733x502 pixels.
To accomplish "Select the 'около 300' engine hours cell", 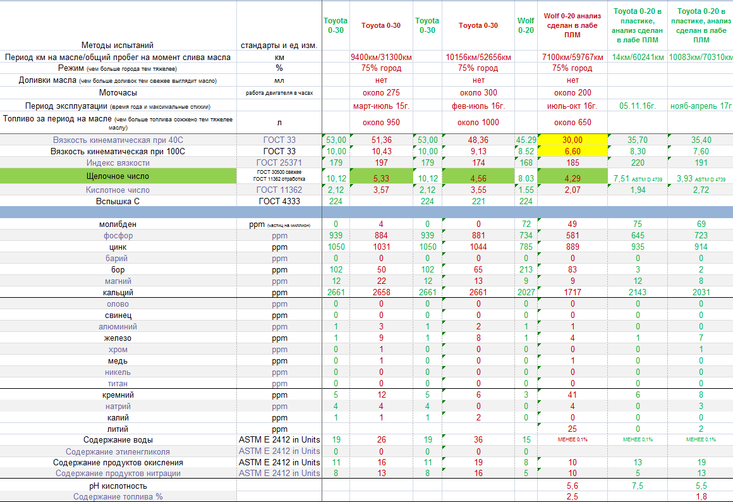I will [x=478, y=93].
